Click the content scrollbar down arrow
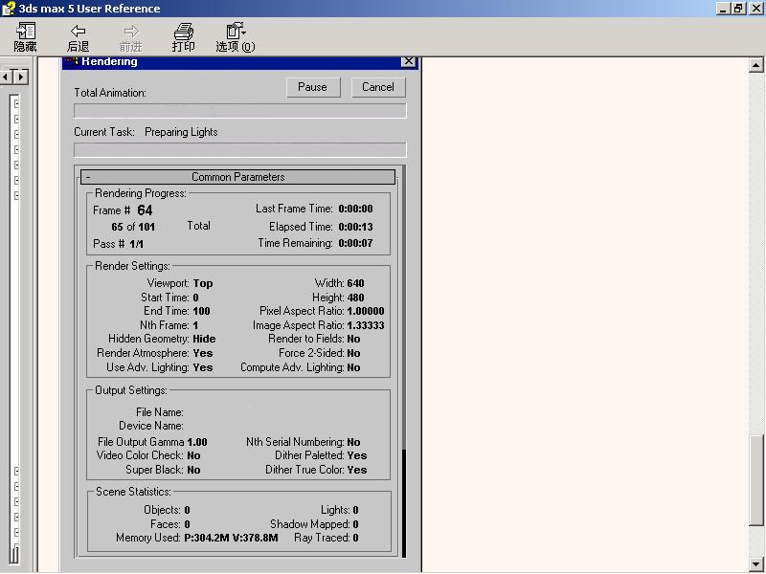This screenshot has width=766, height=574. pyautogui.click(x=755, y=563)
